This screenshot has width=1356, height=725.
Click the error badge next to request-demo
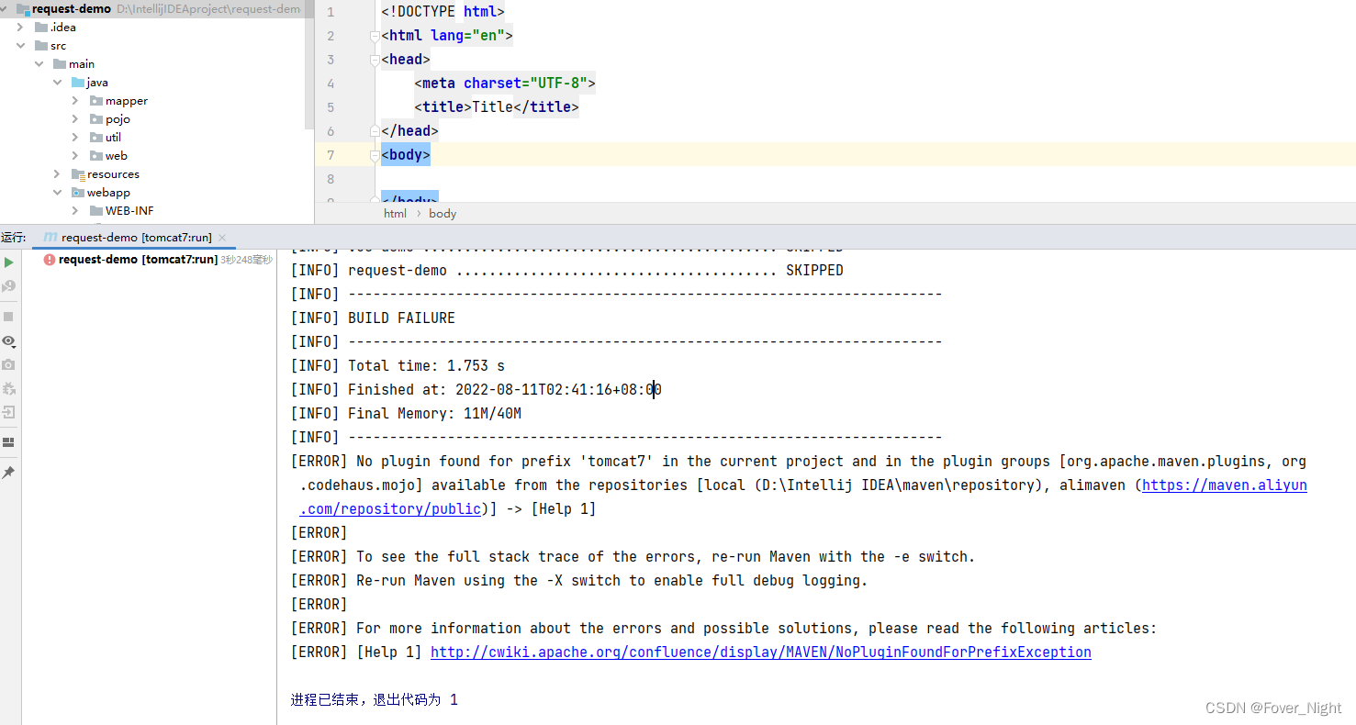(49, 259)
